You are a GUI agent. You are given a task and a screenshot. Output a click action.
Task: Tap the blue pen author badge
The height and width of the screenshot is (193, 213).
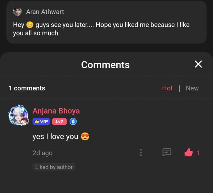click(x=73, y=122)
